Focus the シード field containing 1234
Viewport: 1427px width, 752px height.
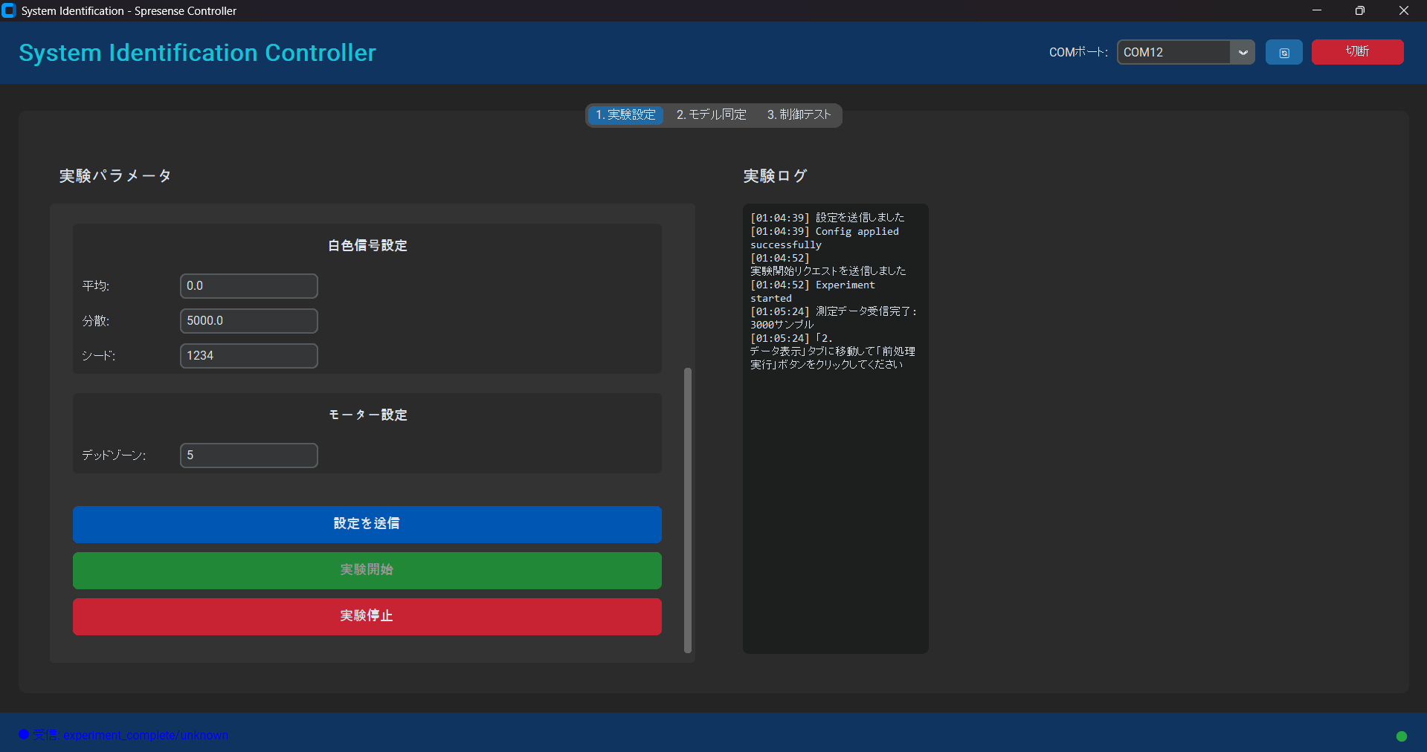click(x=248, y=356)
